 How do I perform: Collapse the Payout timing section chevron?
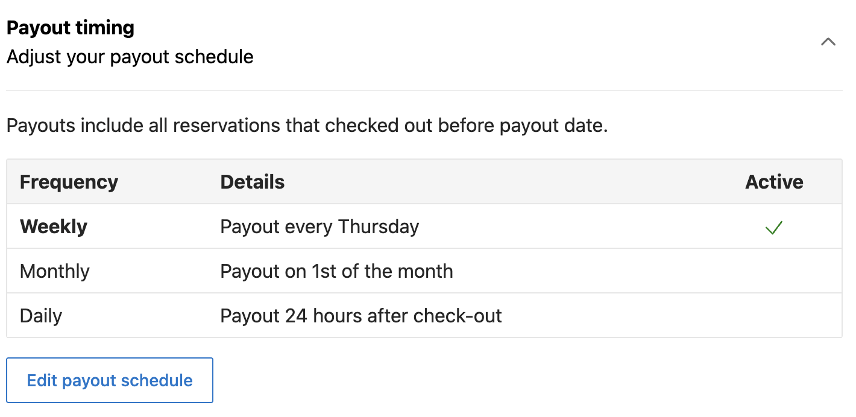click(828, 42)
